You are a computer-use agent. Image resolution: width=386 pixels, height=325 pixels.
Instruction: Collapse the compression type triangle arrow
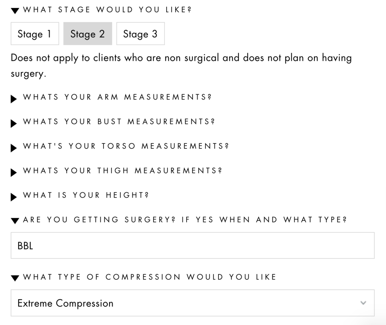click(15, 278)
